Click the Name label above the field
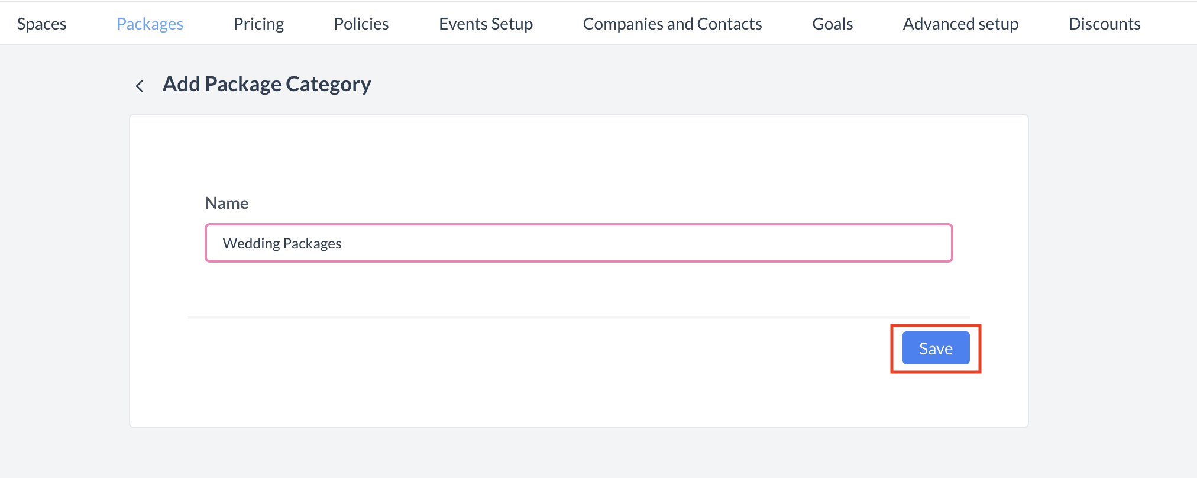 227,203
